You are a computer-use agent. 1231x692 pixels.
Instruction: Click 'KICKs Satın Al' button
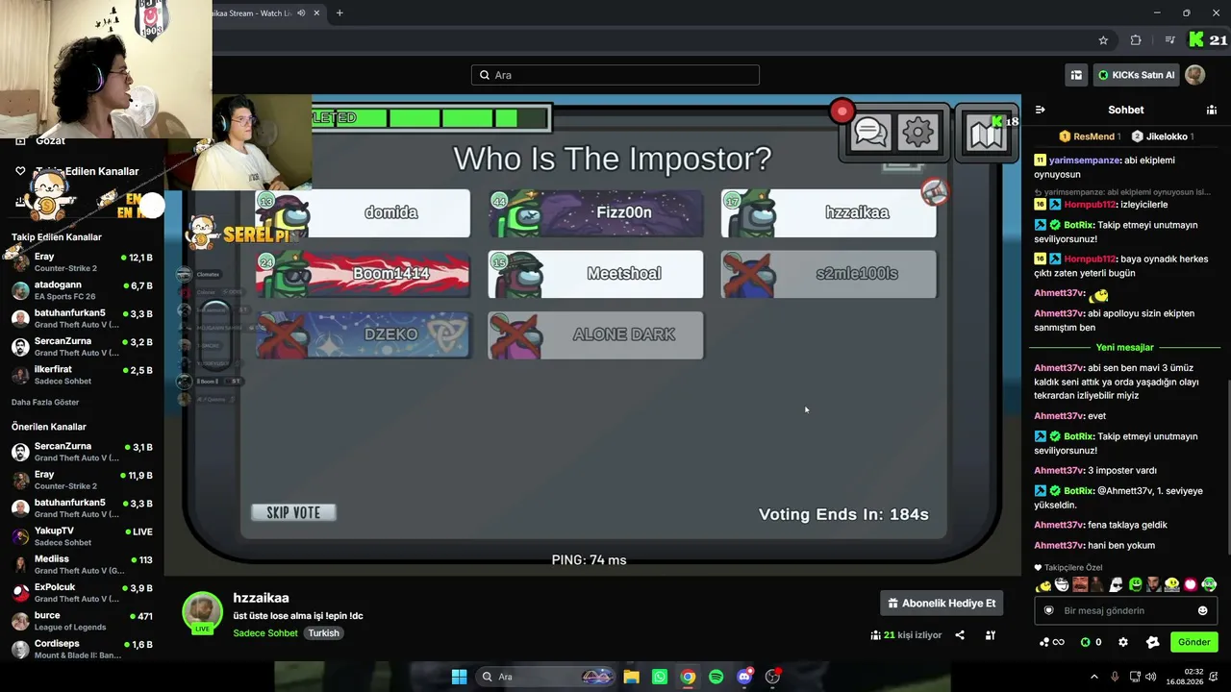coord(1135,75)
